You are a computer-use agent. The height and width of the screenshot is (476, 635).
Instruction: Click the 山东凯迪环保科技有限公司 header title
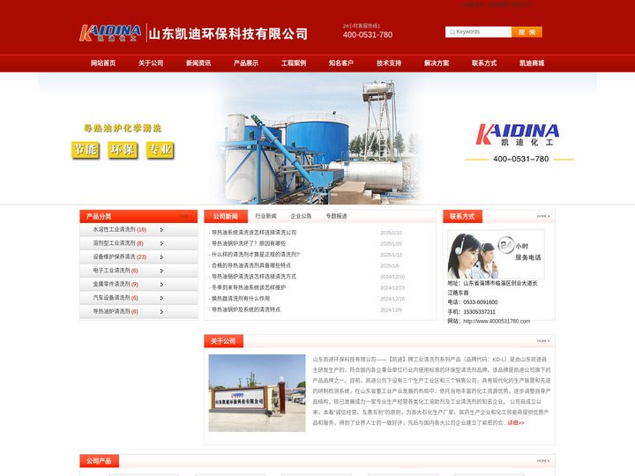(228, 33)
